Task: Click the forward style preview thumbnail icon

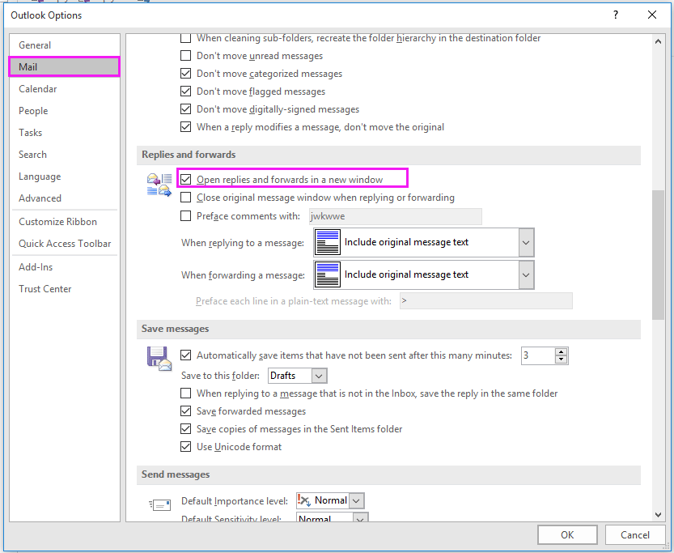Action: click(x=328, y=274)
